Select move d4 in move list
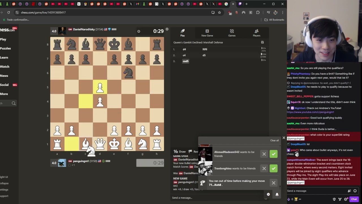 [x=184, y=49]
